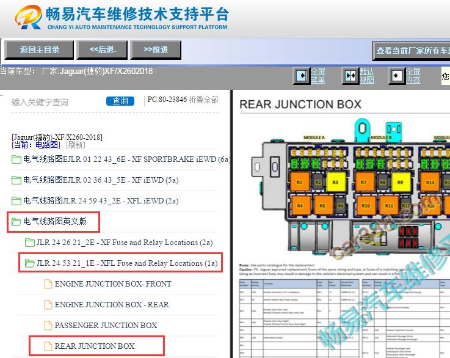
Task: Click document icon beside ENGINE JUNCTION BOX - REAR
Action: 48,305
